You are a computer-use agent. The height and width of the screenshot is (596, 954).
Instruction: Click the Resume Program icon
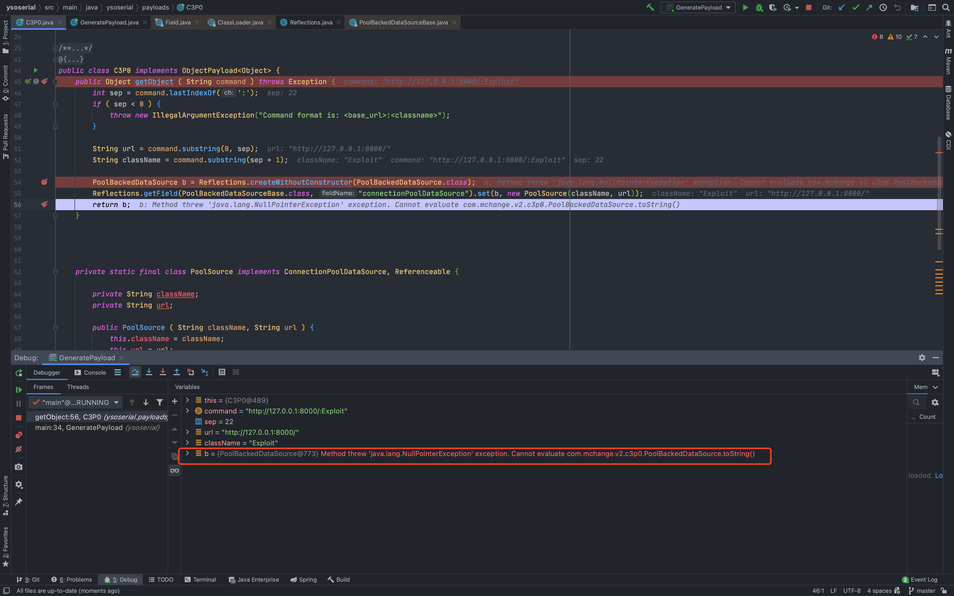(x=19, y=390)
